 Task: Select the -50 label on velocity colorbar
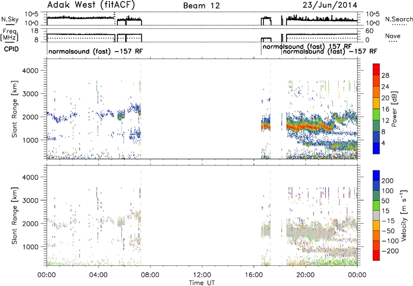[x=388, y=231]
